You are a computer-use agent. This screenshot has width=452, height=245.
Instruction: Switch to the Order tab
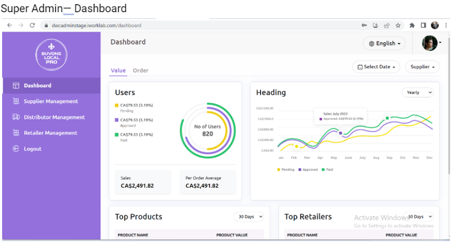141,71
